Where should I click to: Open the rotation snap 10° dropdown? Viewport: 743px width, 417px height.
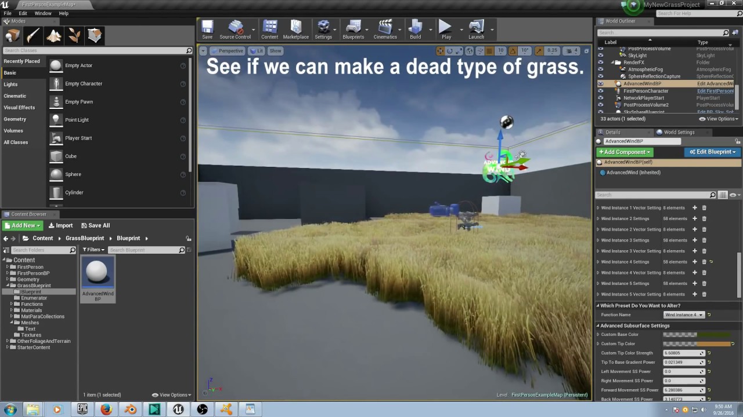point(525,51)
